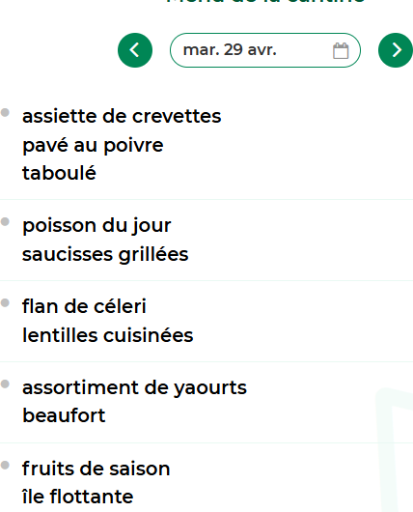Click bullet next to poisson du jour
Screen dimensions: 413x512
pyautogui.click(x=5, y=222)
